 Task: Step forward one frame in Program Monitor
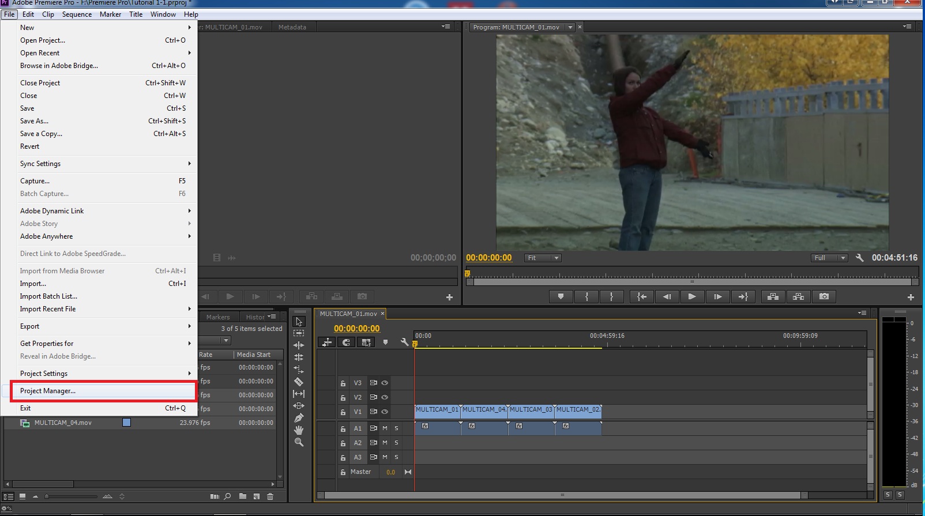pos(717,296)
